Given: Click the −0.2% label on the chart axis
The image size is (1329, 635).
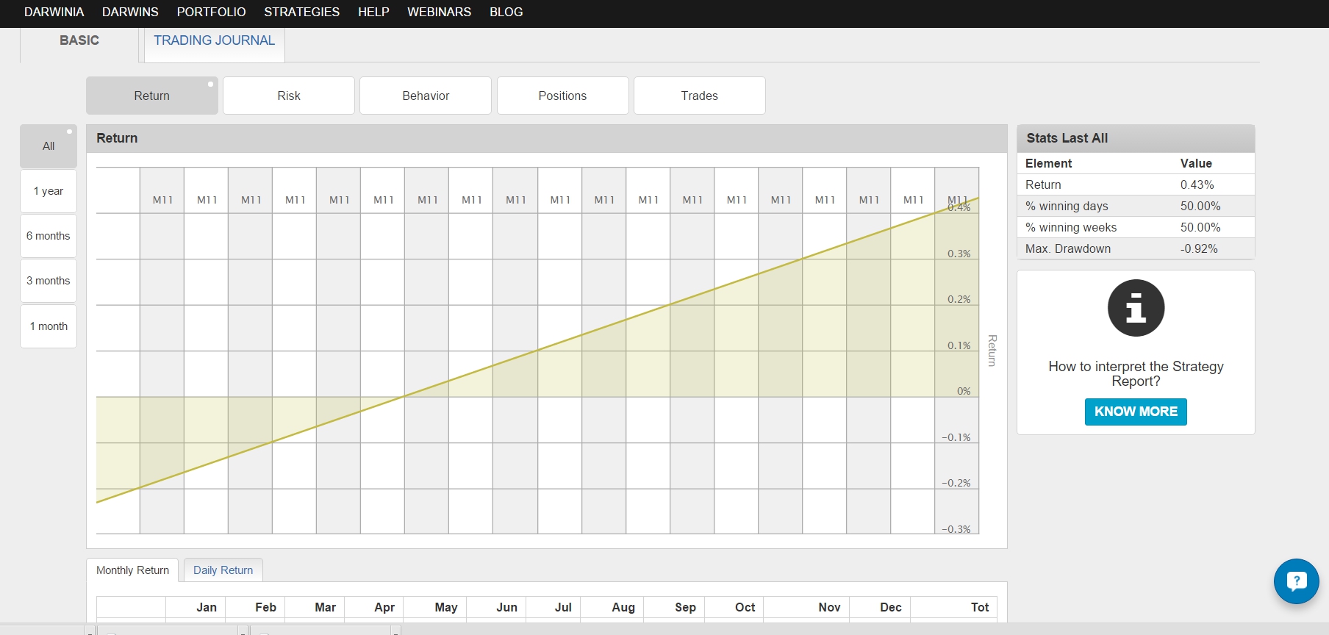Looking at the screenshot, I should (956, 483).
